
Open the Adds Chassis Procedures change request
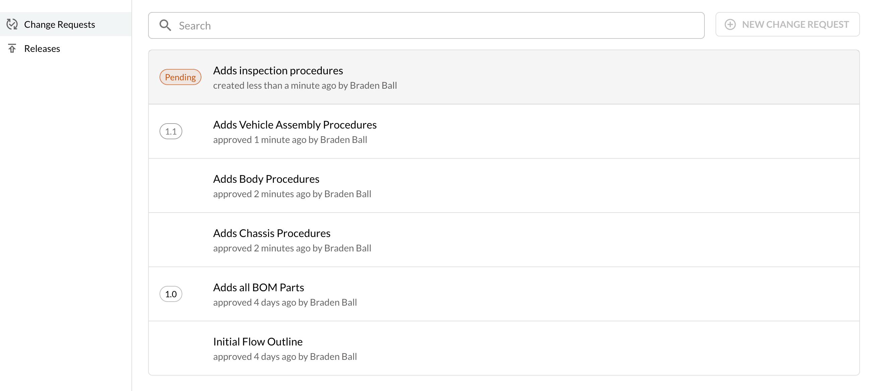[271, 233]
